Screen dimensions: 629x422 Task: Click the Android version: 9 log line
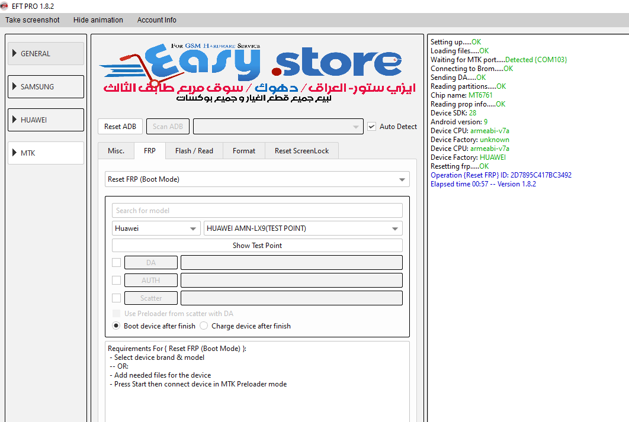(459, 122)
